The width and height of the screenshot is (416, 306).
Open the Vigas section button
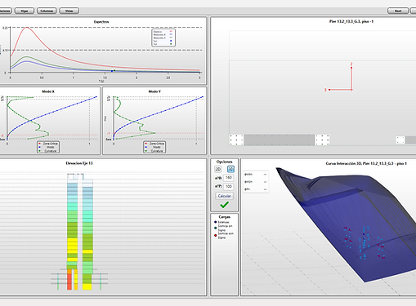[25, 11]
